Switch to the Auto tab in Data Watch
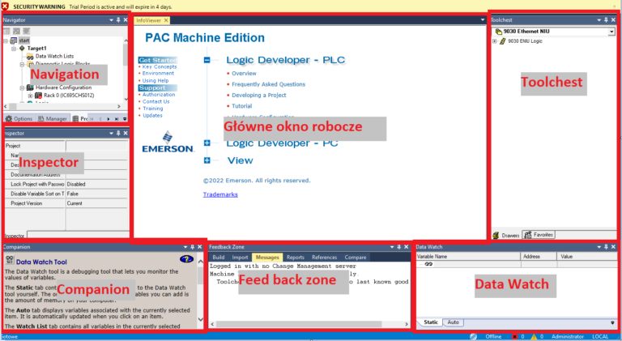 (x=454, y=322)
